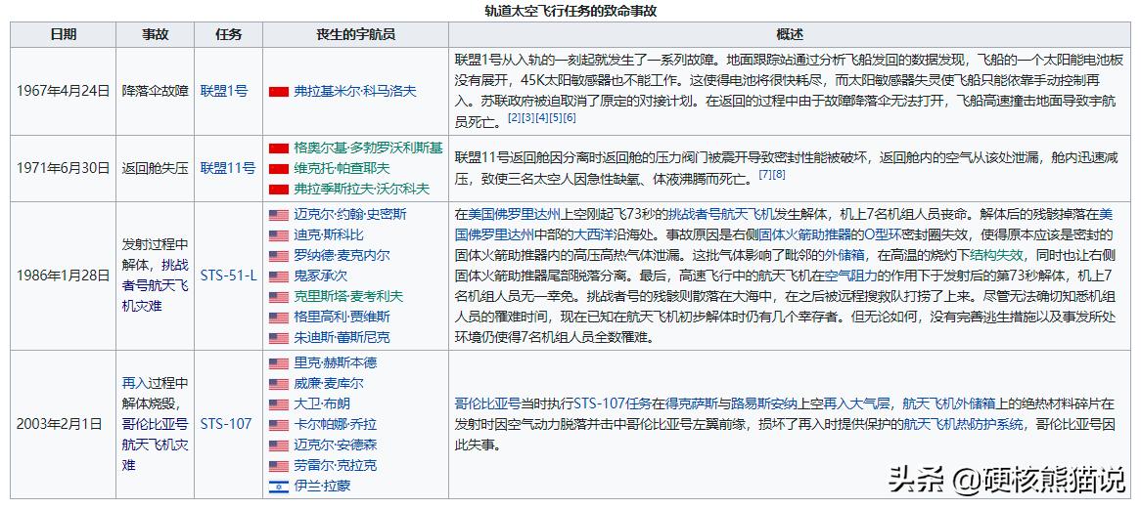Viewport: 1141px width, 509px height.
Task: Click the US flag beside 罗纳德·麦克内尔
Action: point(279,256)
